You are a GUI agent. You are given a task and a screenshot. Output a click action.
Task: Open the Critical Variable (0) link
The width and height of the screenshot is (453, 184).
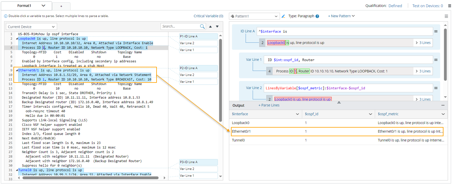click(x=208, y=16)
